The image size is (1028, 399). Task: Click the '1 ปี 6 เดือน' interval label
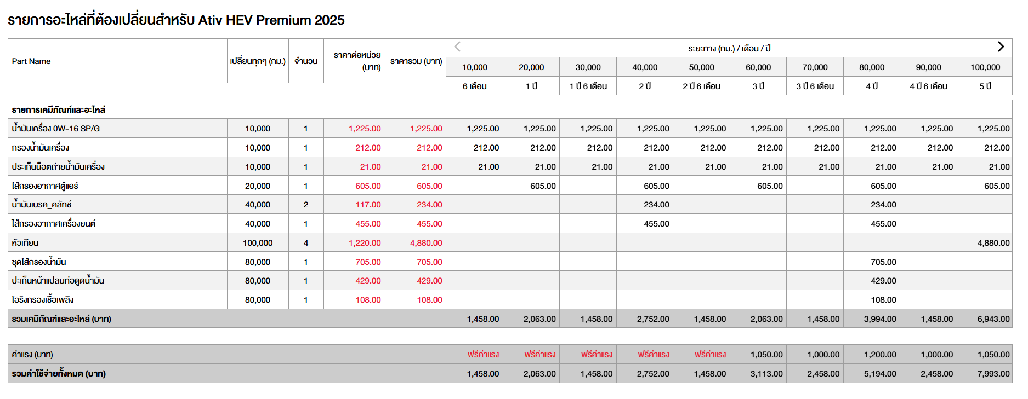[x=588, y=86]
